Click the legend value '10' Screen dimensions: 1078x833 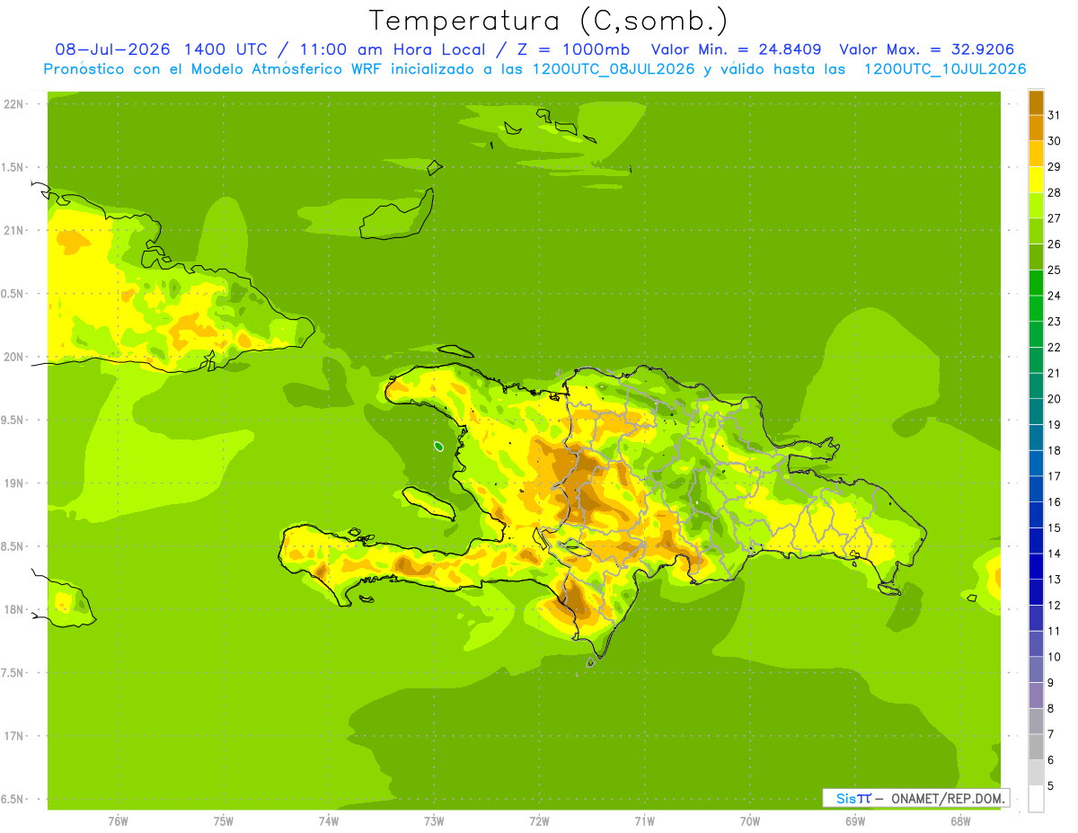(1054, 657)
